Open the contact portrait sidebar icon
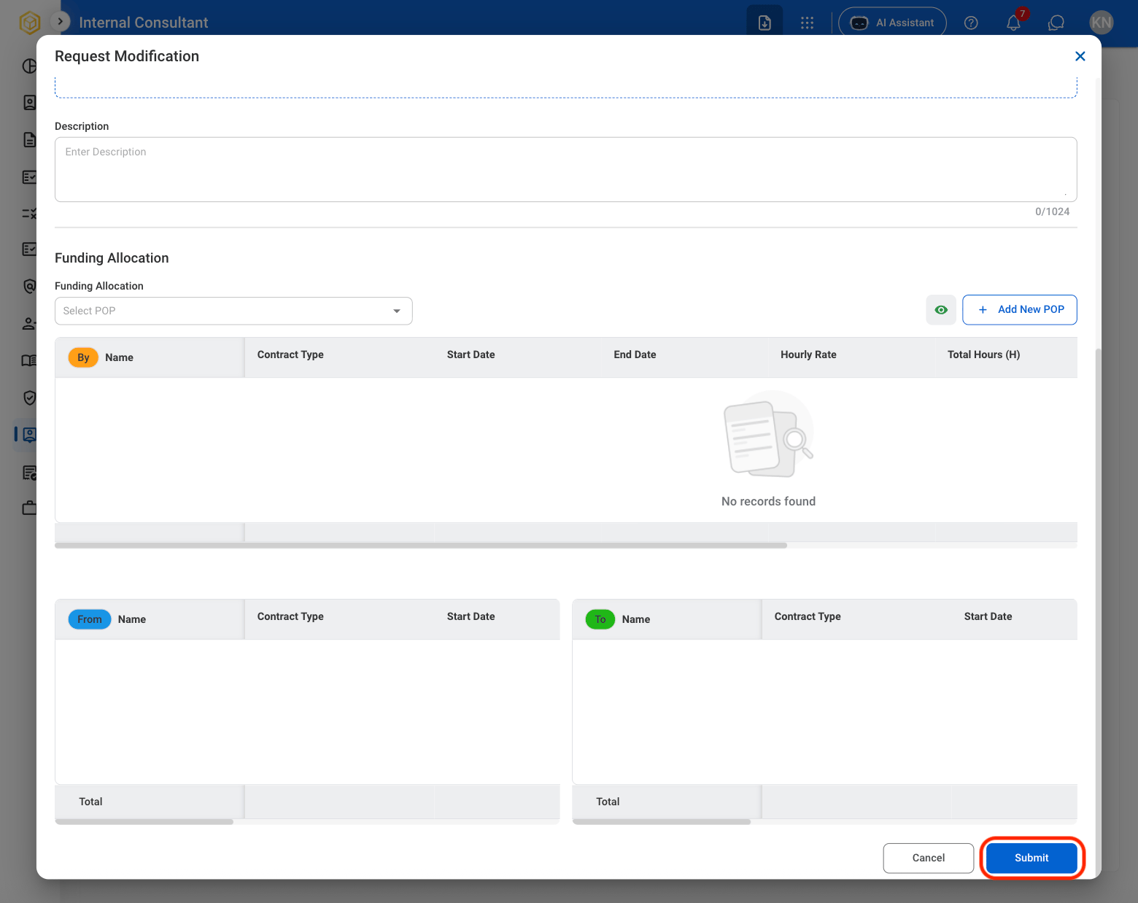The image size is (1138, 903). click(29, 103)
